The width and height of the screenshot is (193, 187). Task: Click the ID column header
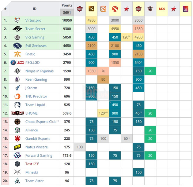[34, 9]
